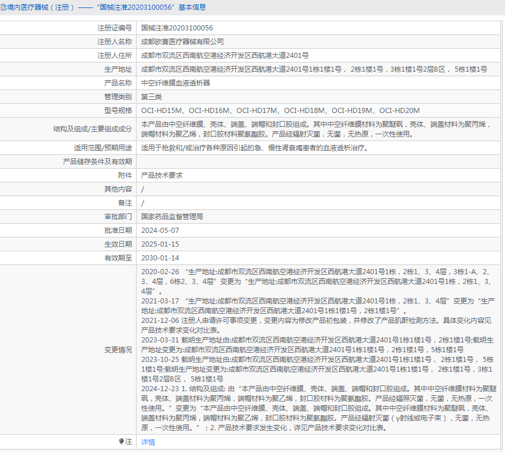Select effective date 2025-01-15
The width and height of the screenshot is (505, 452).
click(160, 244)
